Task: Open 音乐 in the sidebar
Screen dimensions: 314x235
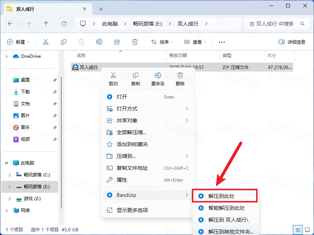Action: [x=25, y=127]
